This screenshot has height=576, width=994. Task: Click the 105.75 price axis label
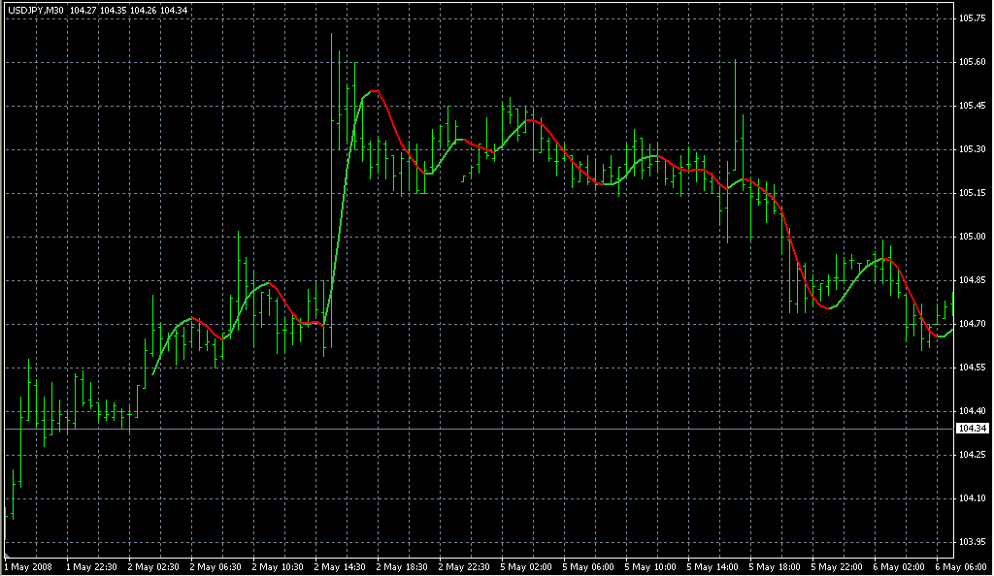click(x=972, y=18)
